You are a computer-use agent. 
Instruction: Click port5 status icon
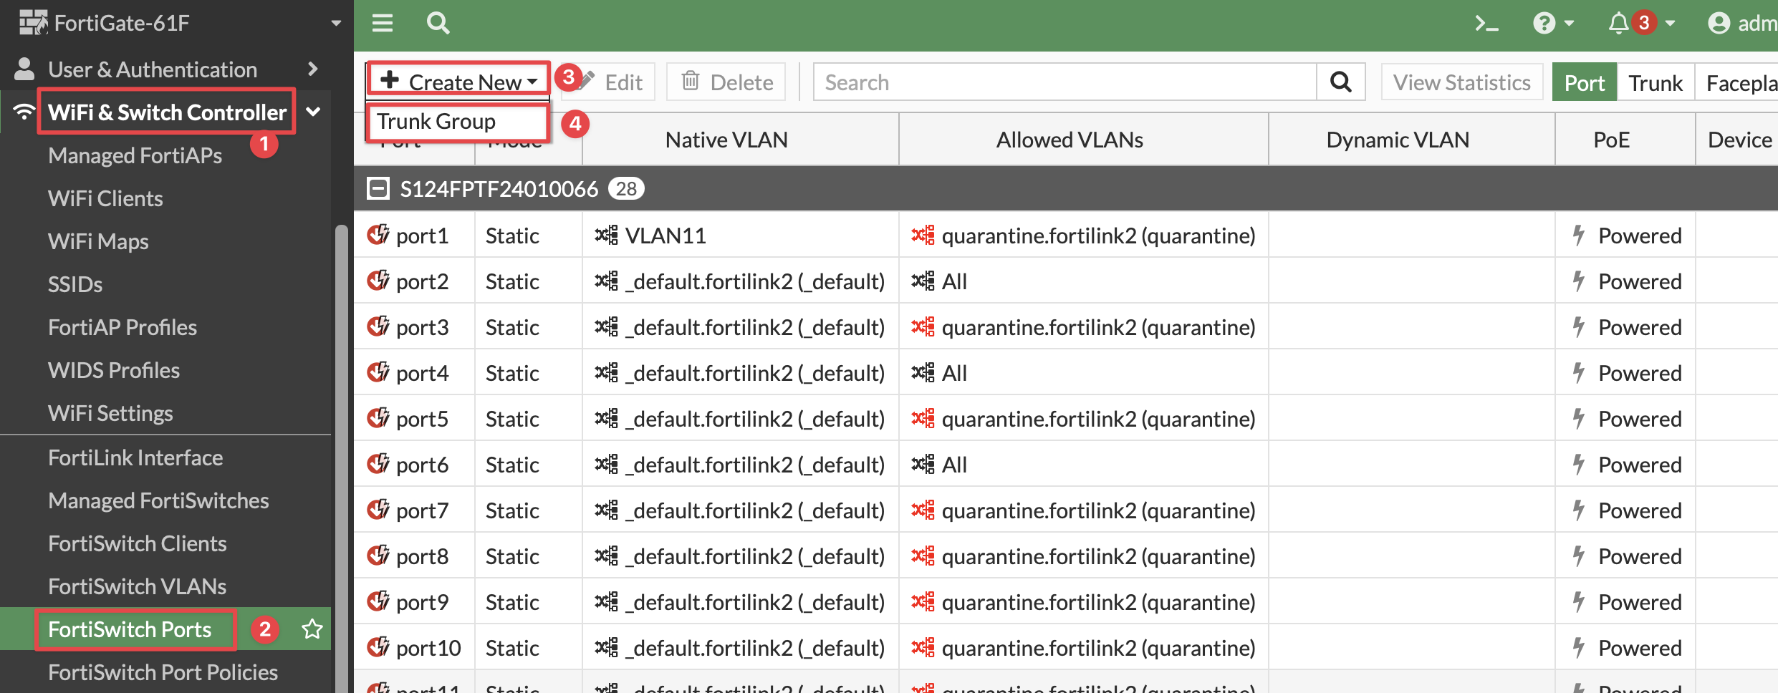[x=378, y=417]
